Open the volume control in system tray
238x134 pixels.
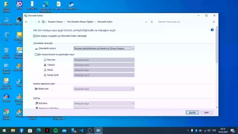tap(209, 131)
